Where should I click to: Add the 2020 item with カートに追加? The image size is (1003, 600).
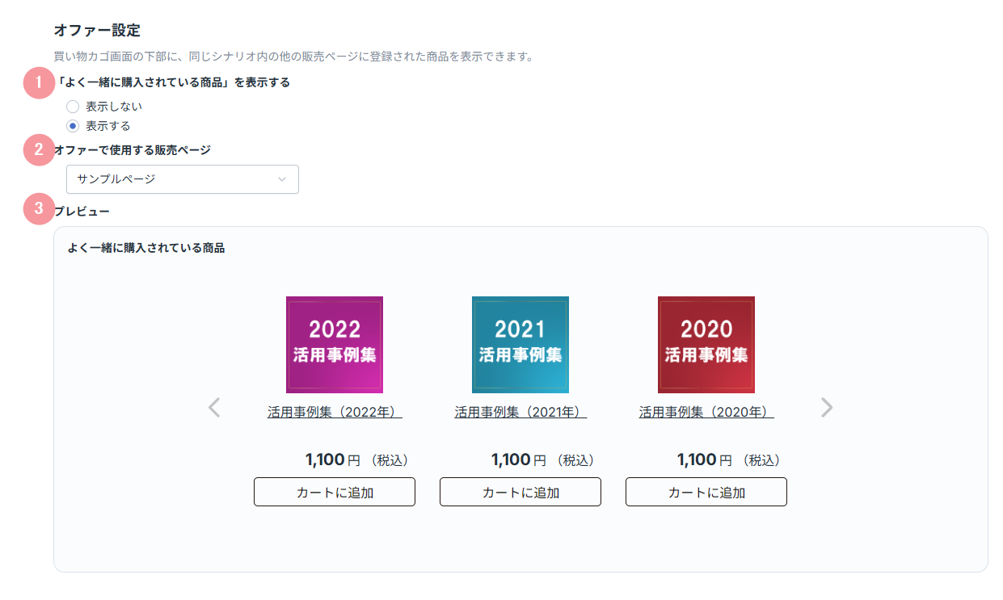(x=706, y=492)
